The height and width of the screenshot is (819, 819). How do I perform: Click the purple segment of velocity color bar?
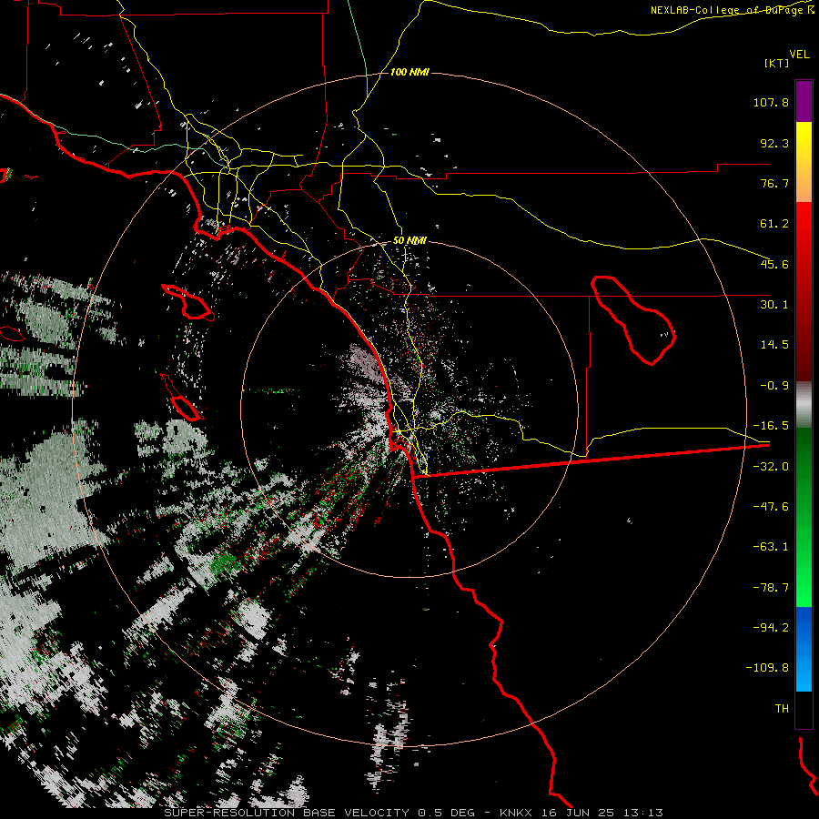pos(804,101)
